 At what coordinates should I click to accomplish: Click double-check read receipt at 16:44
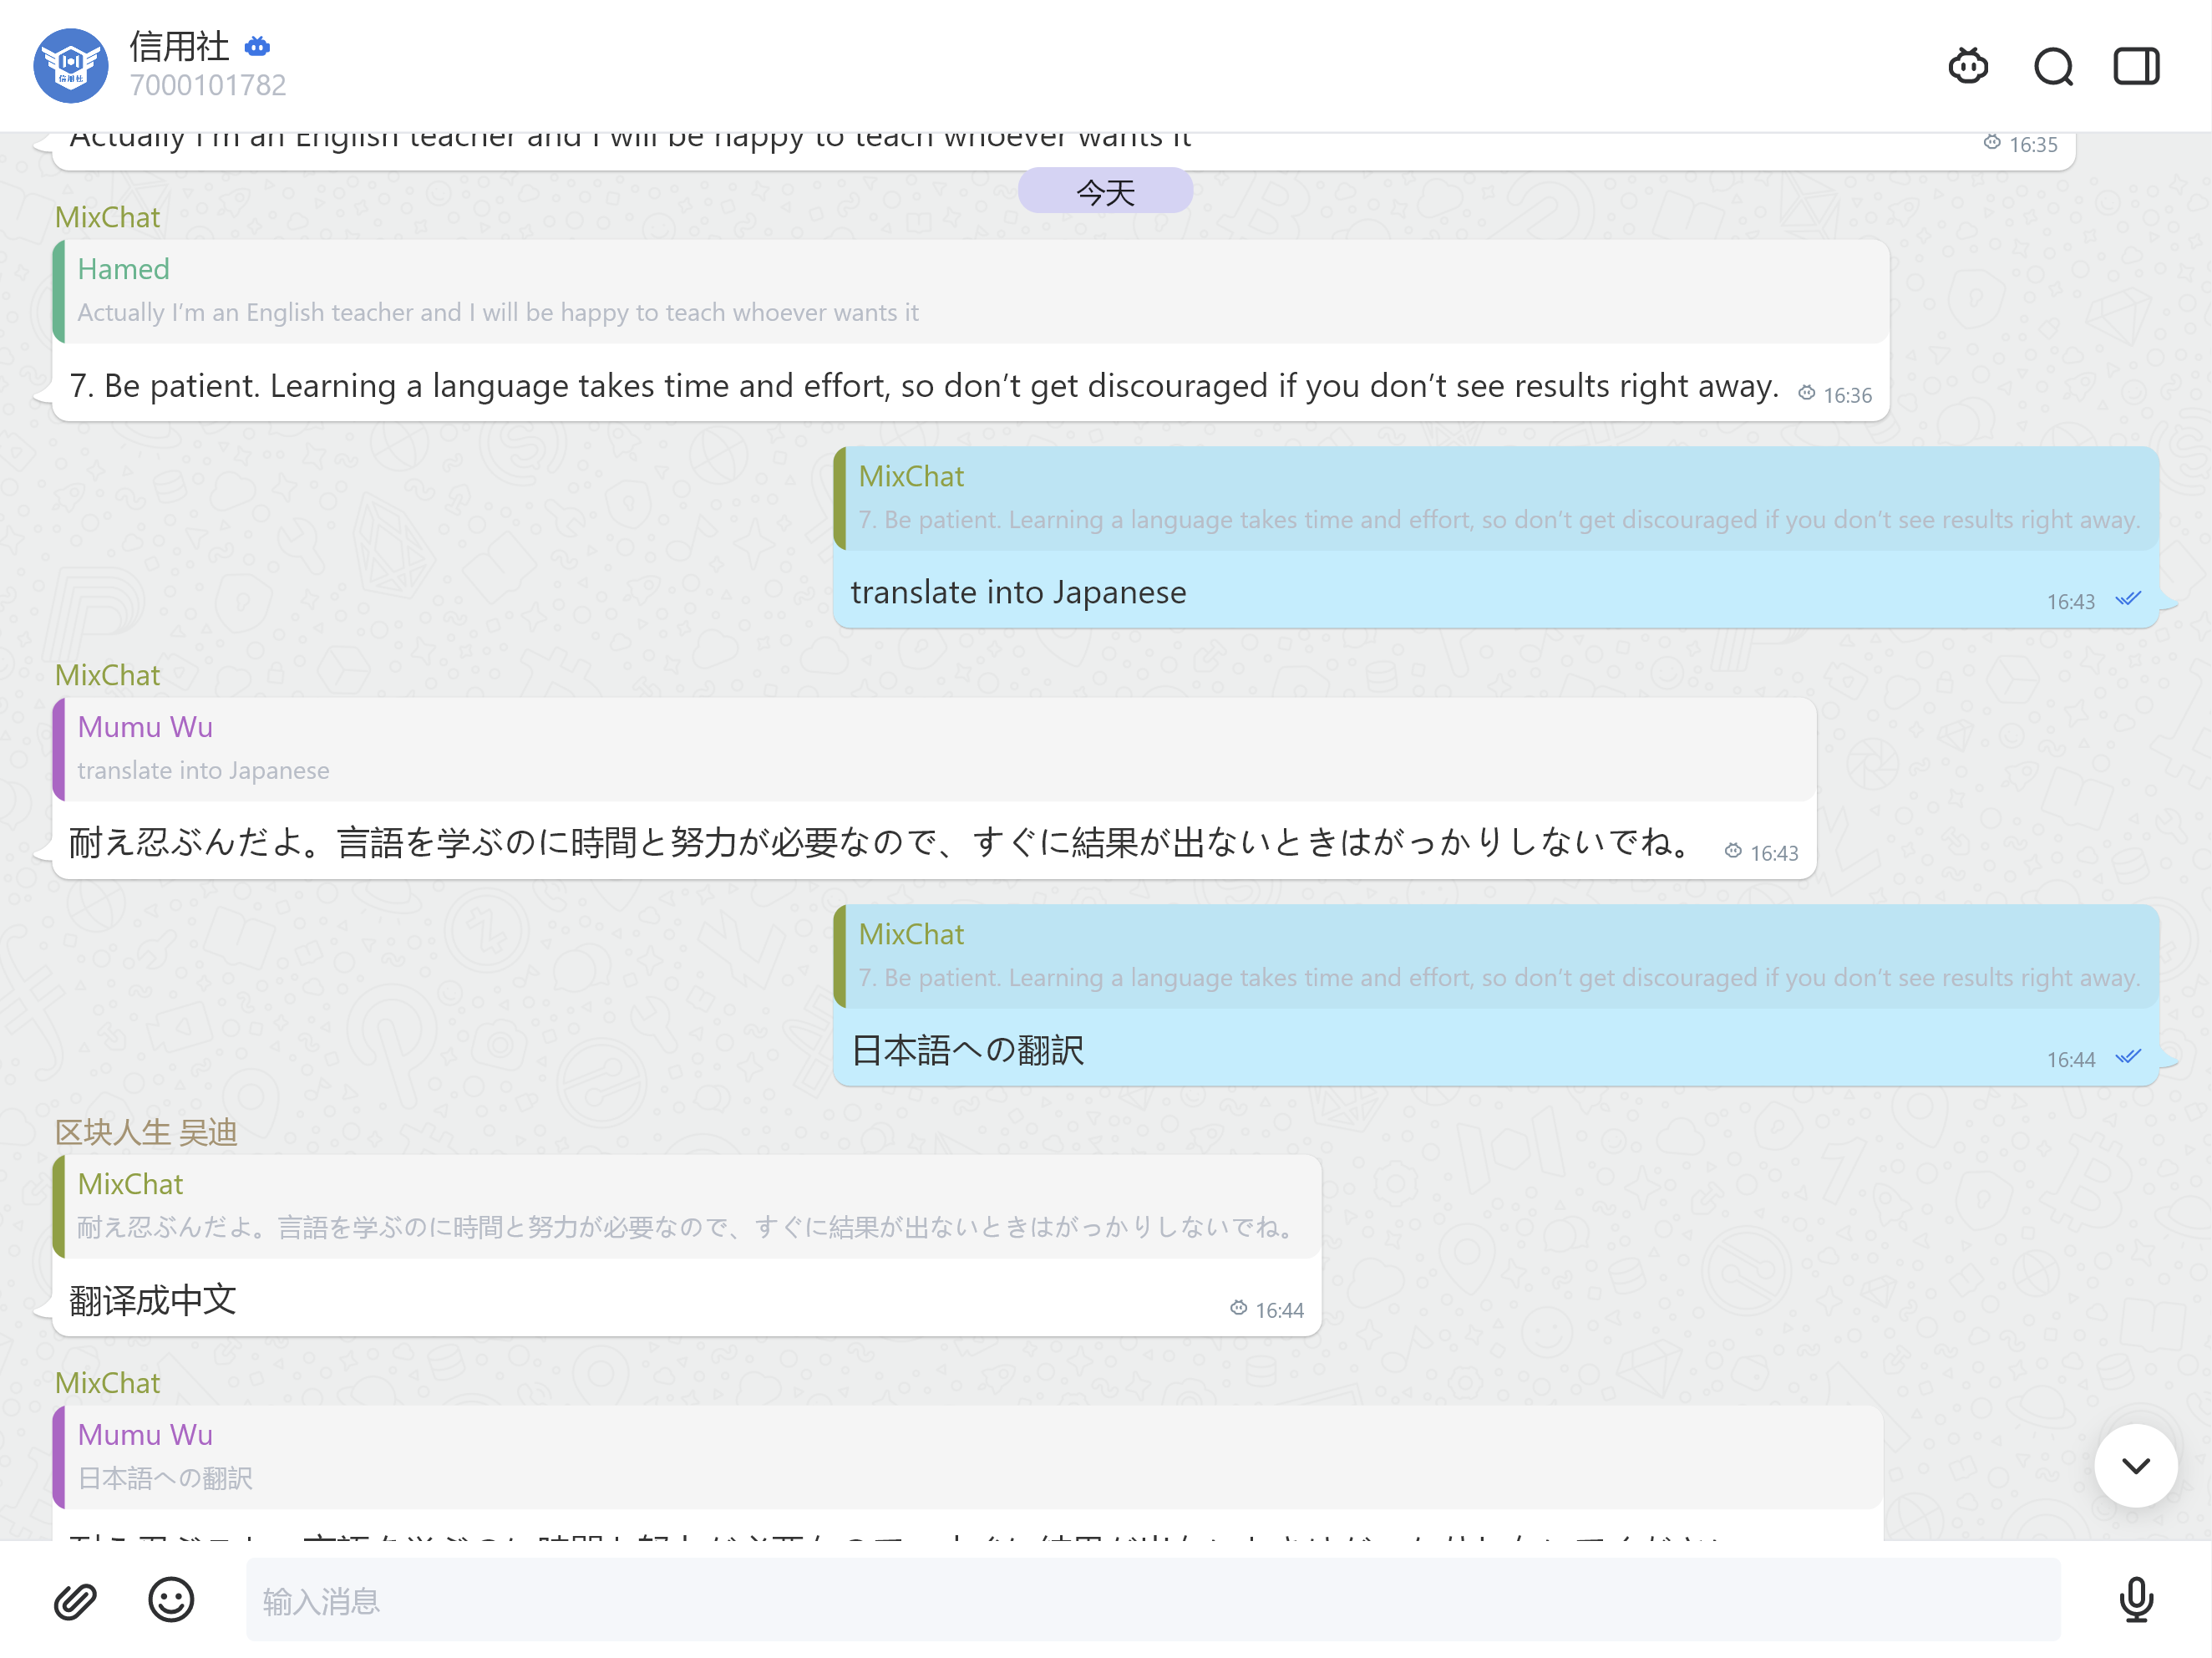click(2128, 1056)
